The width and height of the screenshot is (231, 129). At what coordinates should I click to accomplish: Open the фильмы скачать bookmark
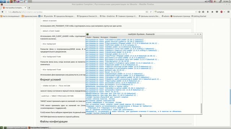[149, 16]
